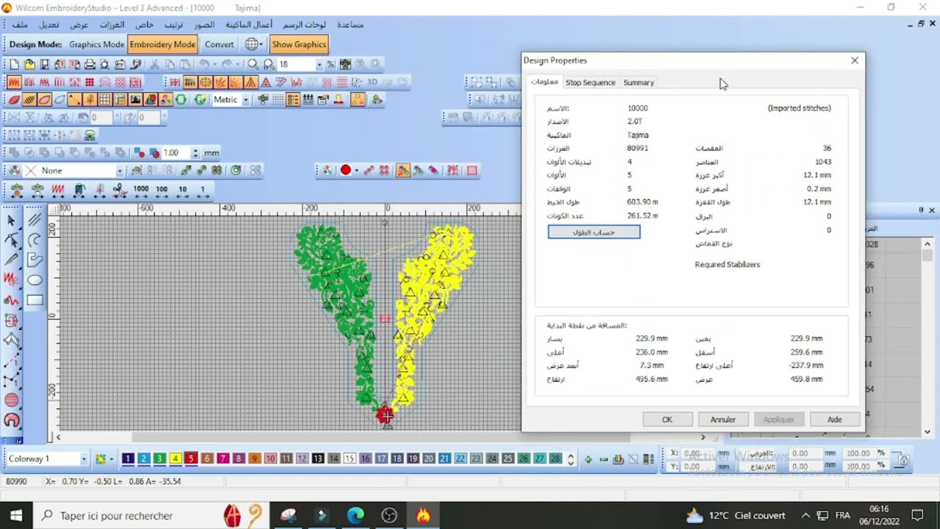Click the حساب الطول calculate length button
940x529 pixels.
[593, 232]
